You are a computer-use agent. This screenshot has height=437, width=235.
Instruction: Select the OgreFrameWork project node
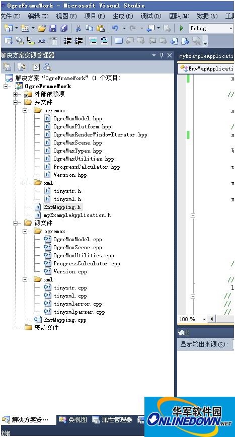[48, 86]
